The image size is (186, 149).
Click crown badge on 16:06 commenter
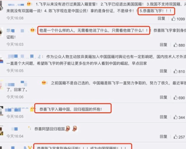click(x=44, y=82)
